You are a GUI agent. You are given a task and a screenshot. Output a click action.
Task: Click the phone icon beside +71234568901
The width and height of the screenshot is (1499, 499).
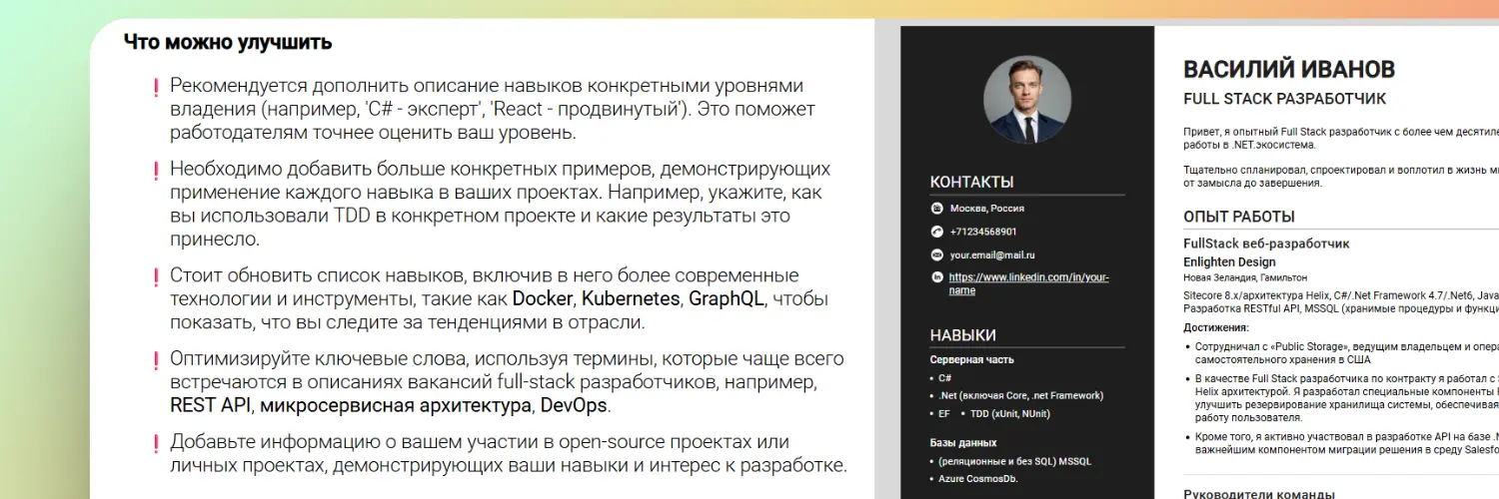point(937,232)
